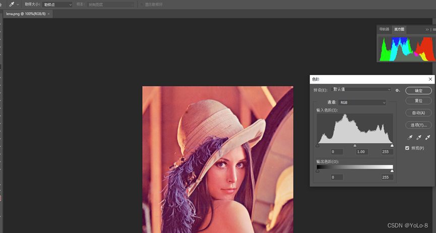This screenshot has height=233, width=436.
Task: Click the output levels gradient bar
Action: (x=355, y=167)
